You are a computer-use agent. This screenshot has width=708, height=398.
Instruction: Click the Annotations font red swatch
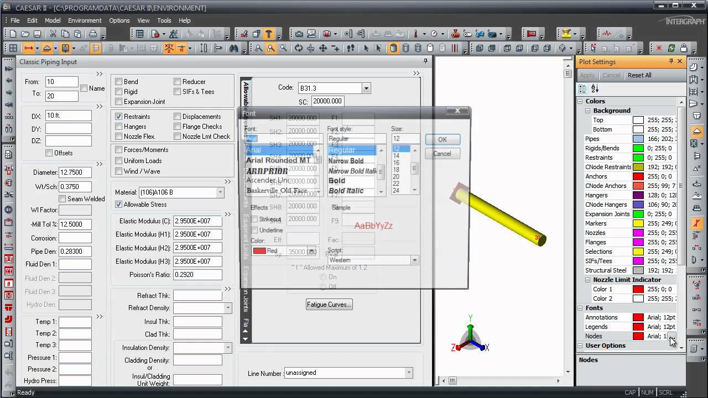pyautogui.click(x=638, y=317)
